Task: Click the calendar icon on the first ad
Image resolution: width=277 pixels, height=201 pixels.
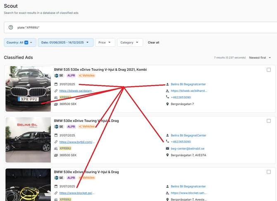Action: click(56, 84)
